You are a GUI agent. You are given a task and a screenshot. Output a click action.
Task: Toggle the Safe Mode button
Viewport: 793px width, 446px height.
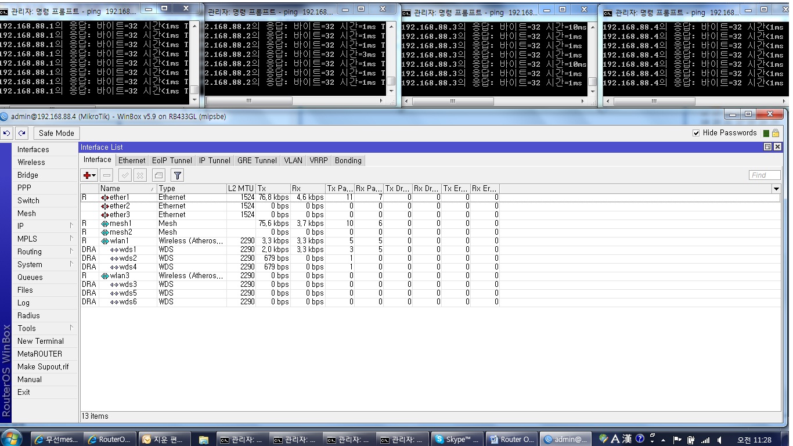click(56, 133)
